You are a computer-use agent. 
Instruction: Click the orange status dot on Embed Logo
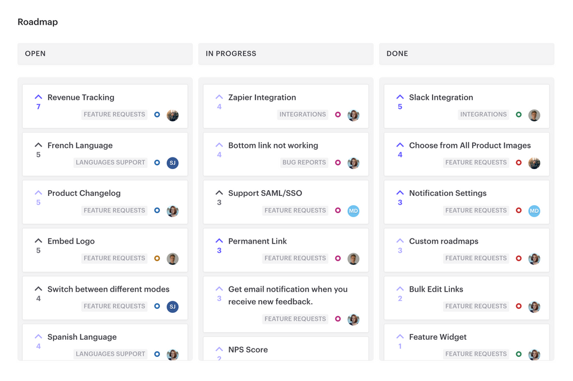(156, 258)
